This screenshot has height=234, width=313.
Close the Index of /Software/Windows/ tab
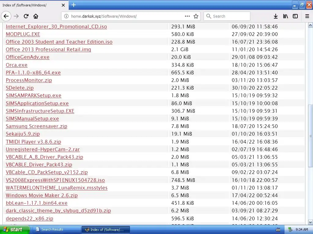click(63, 5)
